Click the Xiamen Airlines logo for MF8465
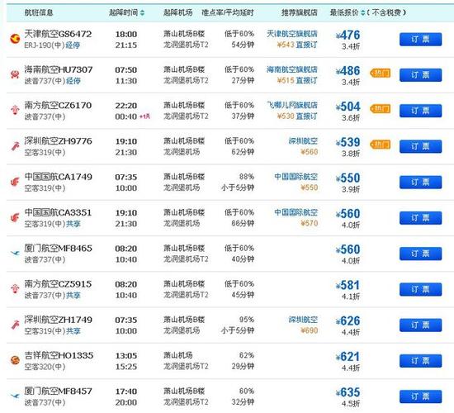The width and height of the screenshot is (454, 413). (x=15, y=253)
